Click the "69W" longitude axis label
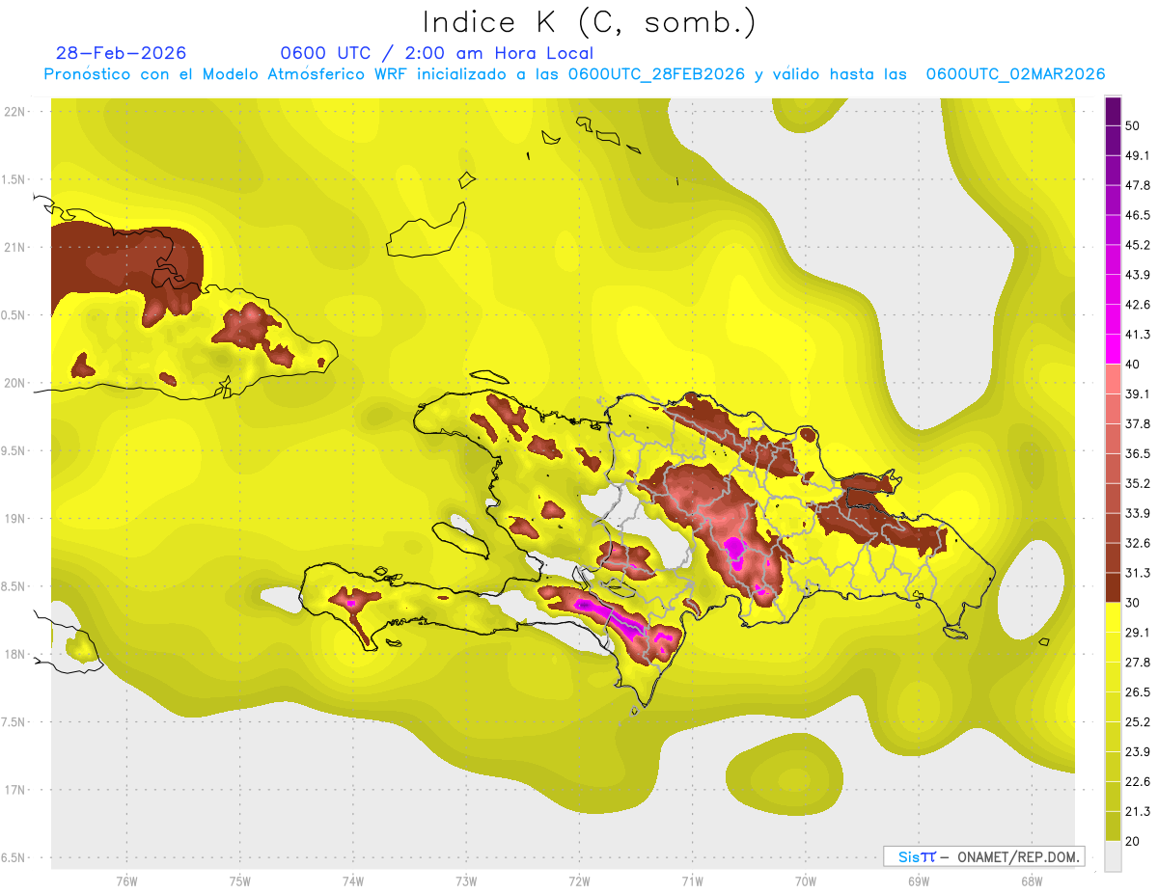1158x894 pixels. (x=918, y=881)
